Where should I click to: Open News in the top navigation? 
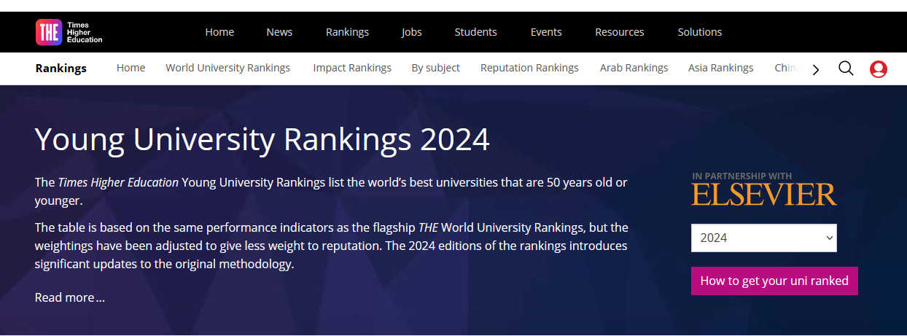tap(279, 32)
